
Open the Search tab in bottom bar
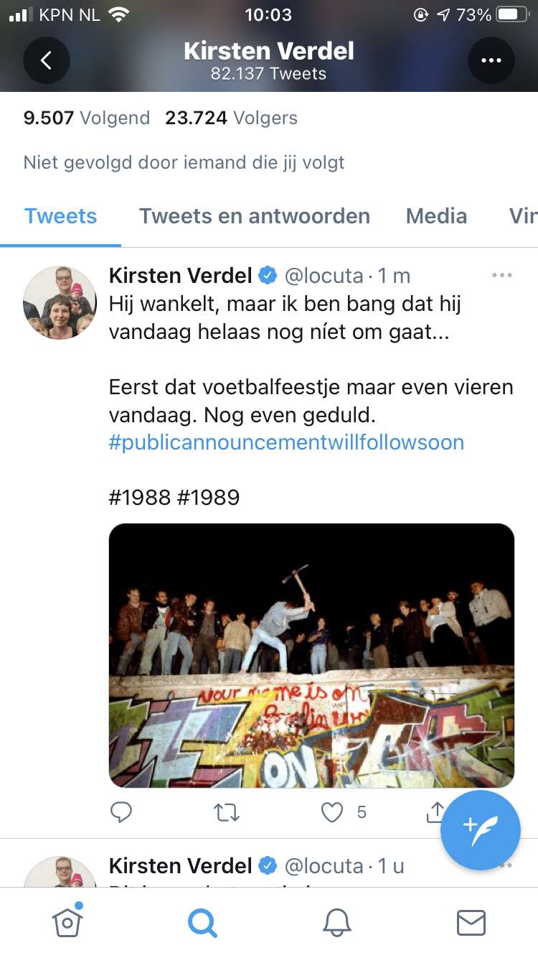(202, 923)
